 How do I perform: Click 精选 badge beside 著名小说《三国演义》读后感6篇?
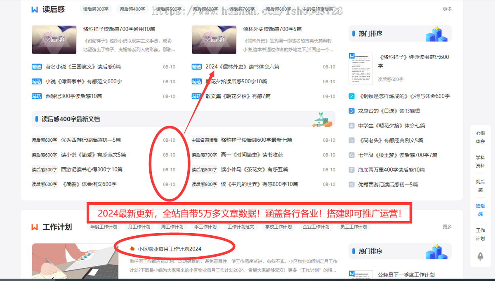pos(37,67)
